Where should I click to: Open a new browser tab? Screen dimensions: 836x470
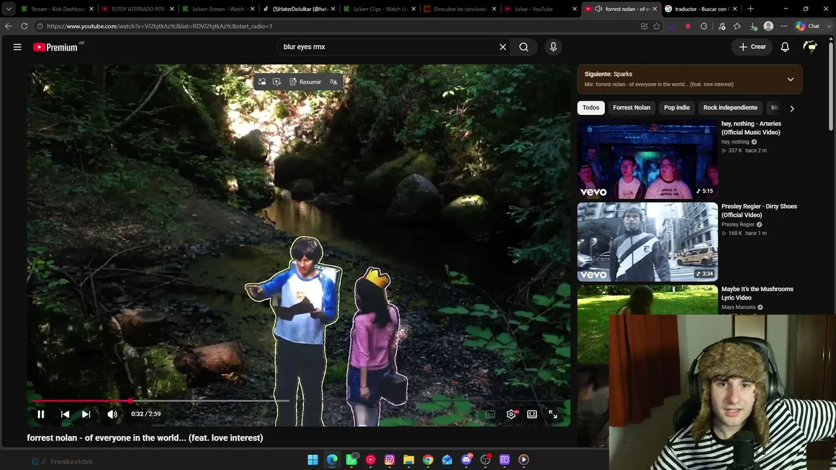tap(750, 9)
